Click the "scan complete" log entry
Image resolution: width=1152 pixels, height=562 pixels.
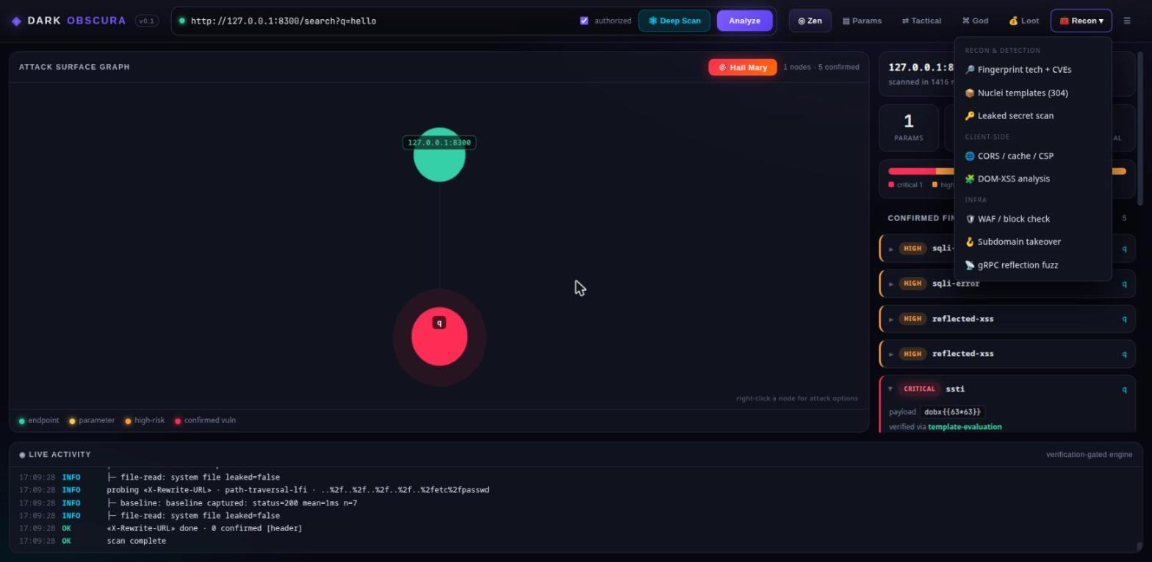coord(136,541)
